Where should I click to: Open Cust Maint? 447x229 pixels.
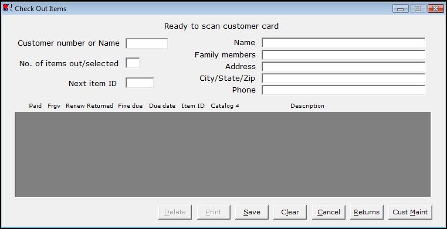(410, 212)
